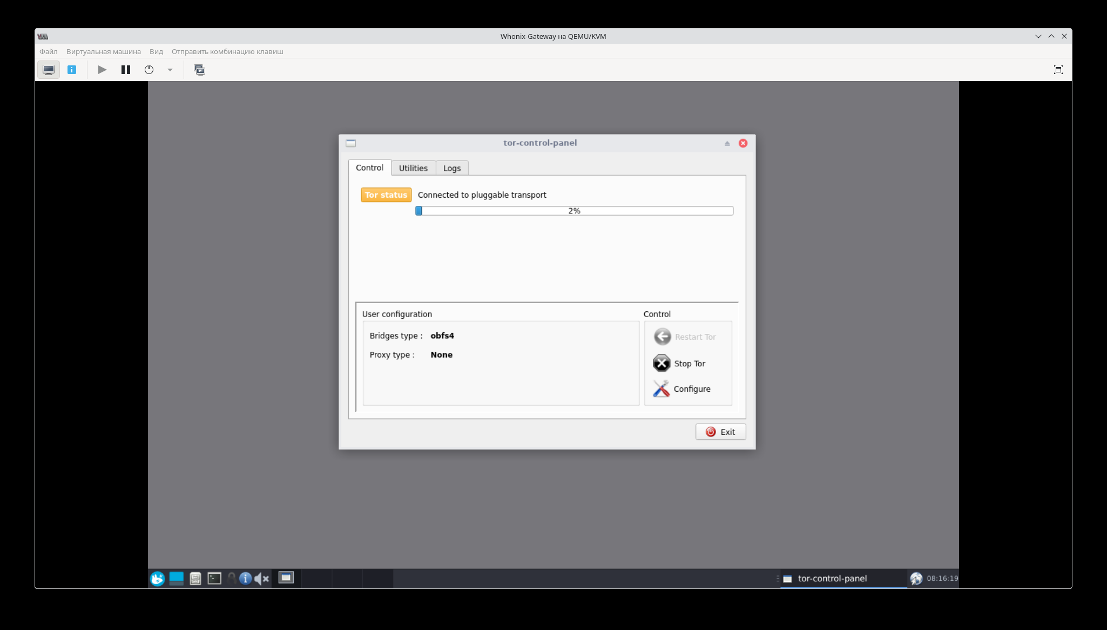1107x630 pixels.
Task: Open Configure with the tools icon
Action: (661, 388)
